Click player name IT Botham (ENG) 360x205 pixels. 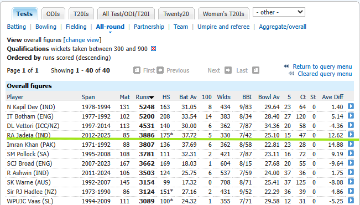(30, 116)
